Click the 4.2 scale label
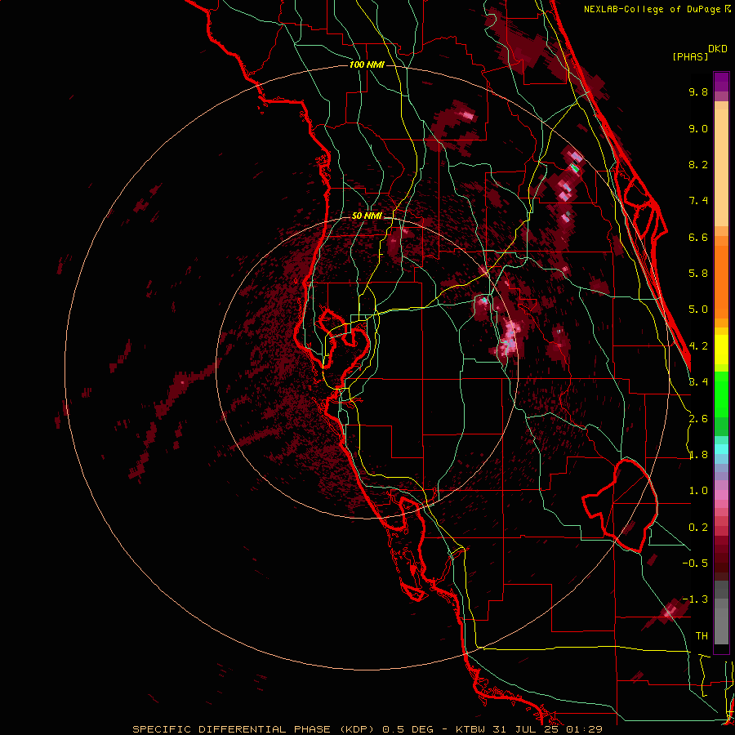Screen dimensions: 735x735 pos(698,346)
